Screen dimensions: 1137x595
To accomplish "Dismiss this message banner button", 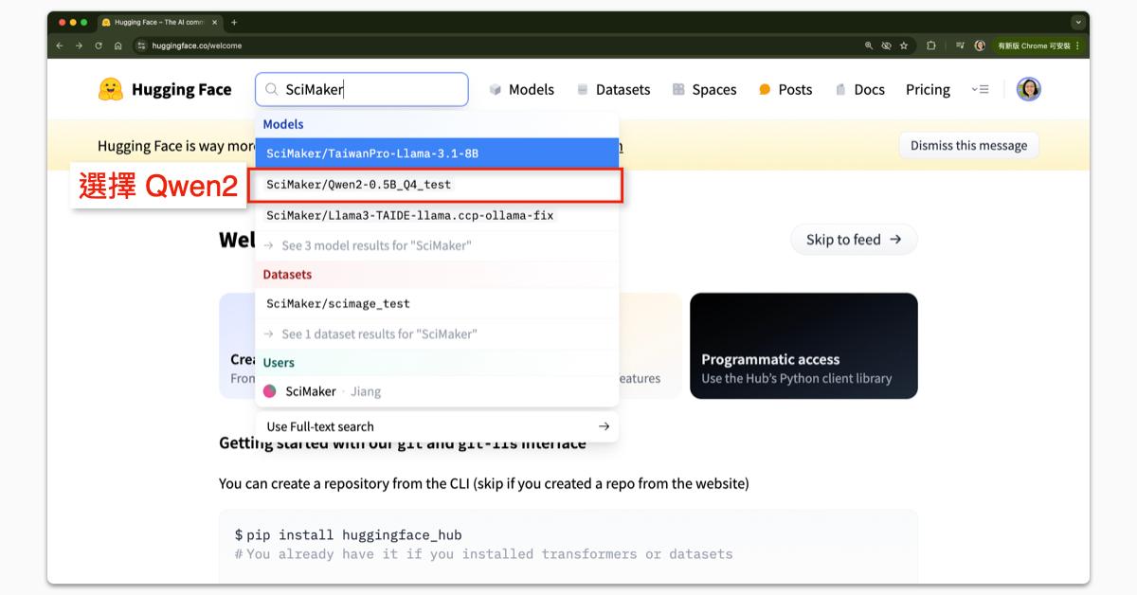I will pyautogui.click(x=968, y=145).
